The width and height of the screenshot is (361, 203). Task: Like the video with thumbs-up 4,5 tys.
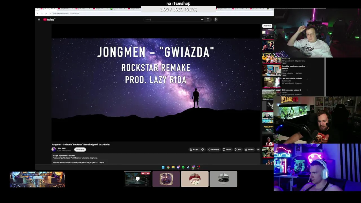pos(194,149)
